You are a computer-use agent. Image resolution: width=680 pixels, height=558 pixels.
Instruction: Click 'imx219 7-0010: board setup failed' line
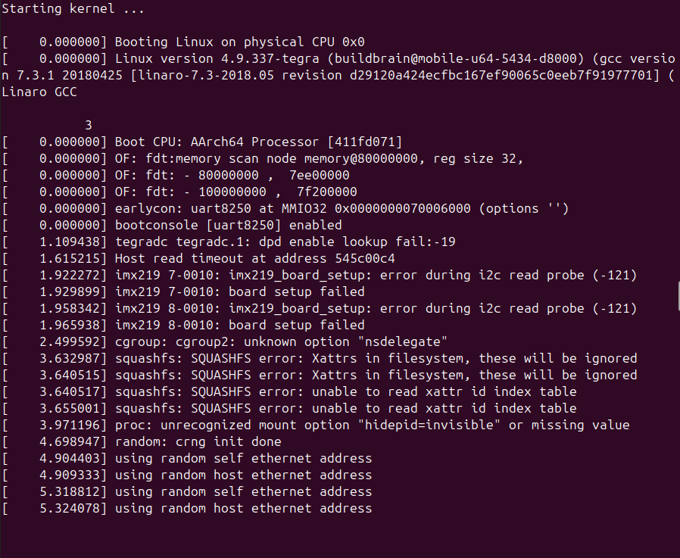[183, 291]
